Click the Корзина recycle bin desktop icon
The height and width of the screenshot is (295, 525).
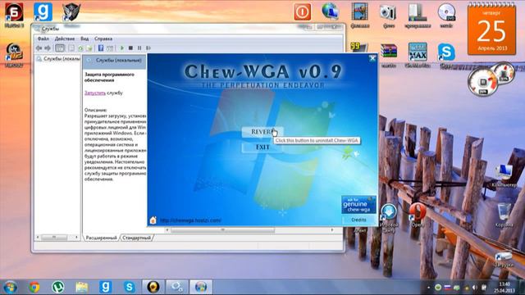coord(504,212)
